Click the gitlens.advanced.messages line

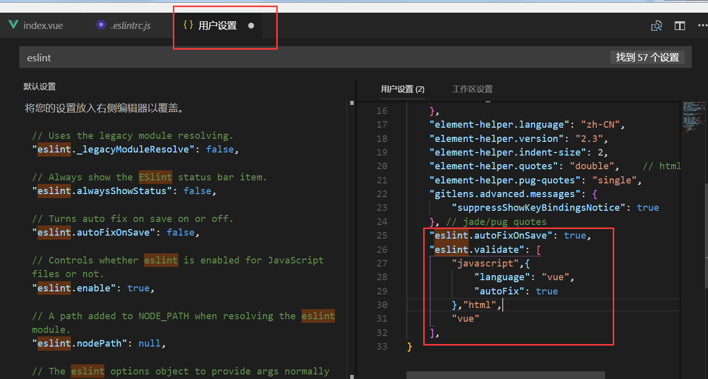(x=514, y=194)
